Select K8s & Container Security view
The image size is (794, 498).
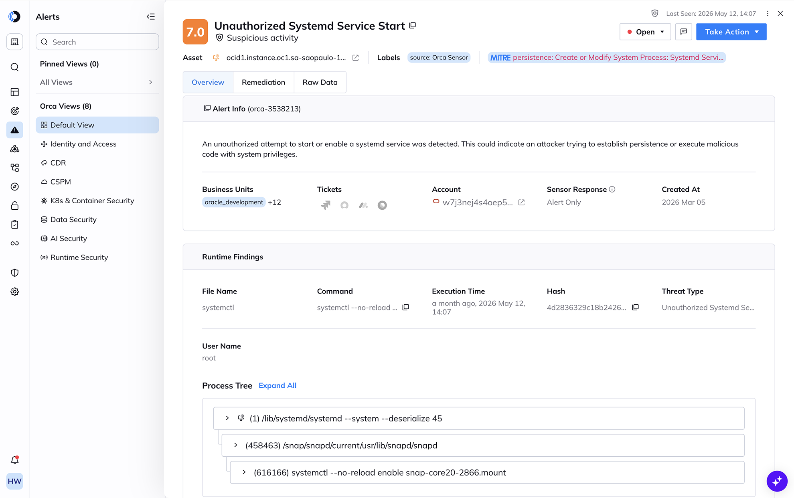coord(97,200)
